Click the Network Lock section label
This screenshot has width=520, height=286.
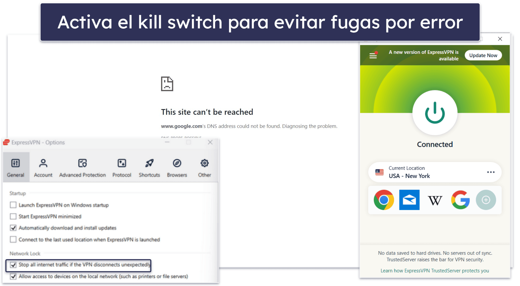pyautogui.click(x=25, y=254)
